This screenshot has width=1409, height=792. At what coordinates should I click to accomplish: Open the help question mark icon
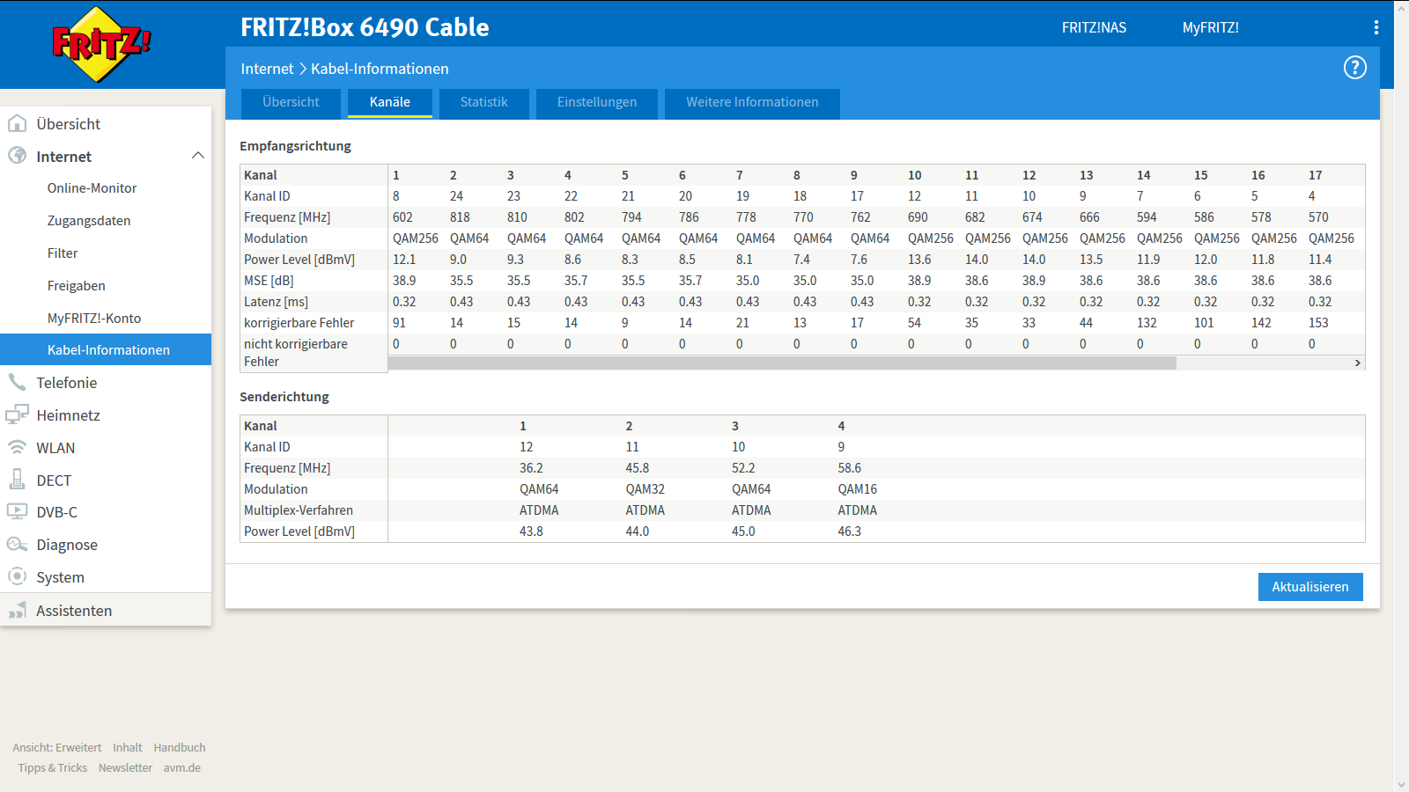click(1354, 68)
